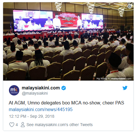Open the malaysiakini 'mk' profile avatar

point(14,90)
